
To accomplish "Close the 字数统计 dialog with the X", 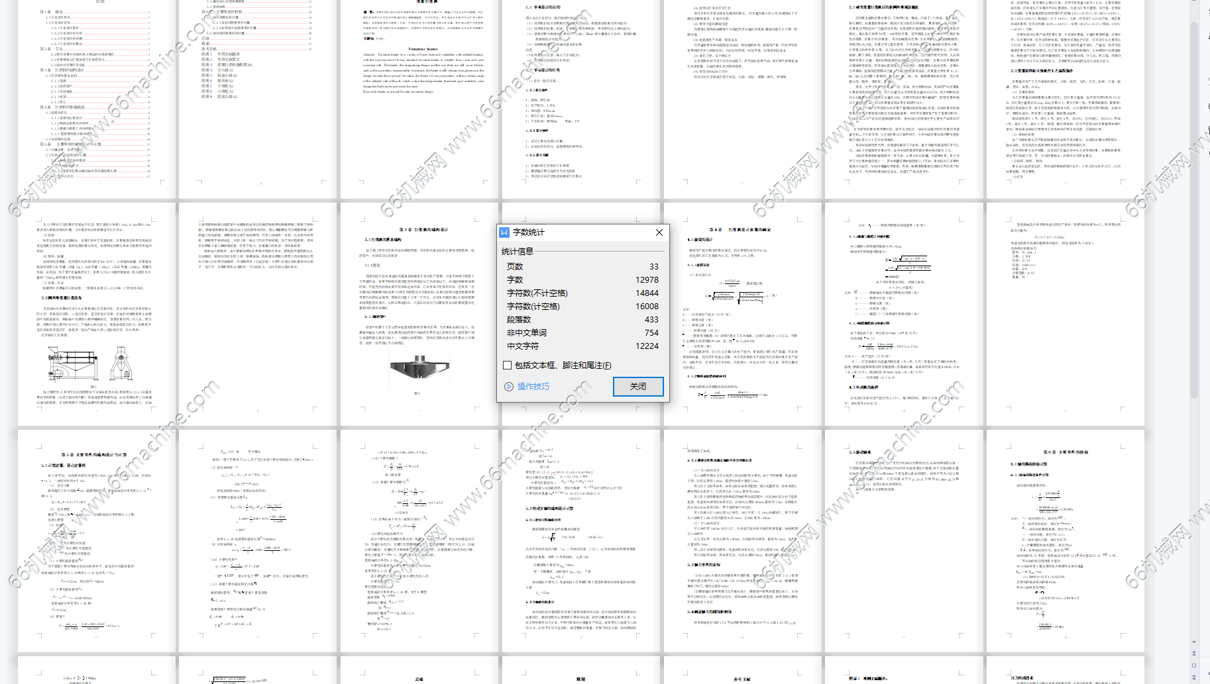I will pos(659,232).
